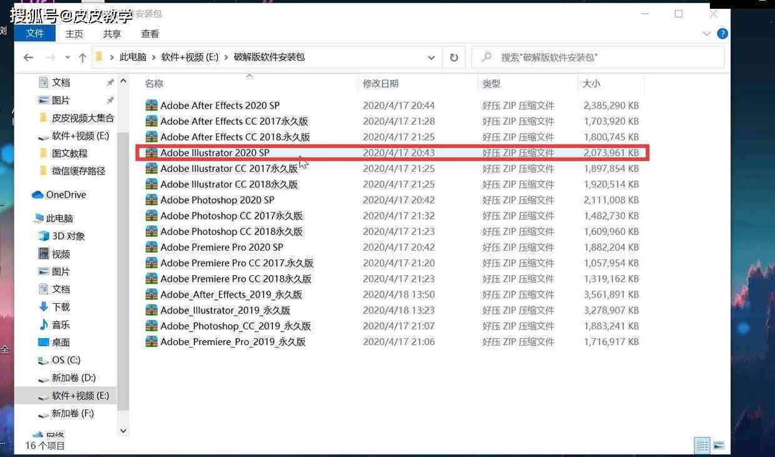
Task: Open 3D 对象 in navigation pane
Action: pos(68,236)
